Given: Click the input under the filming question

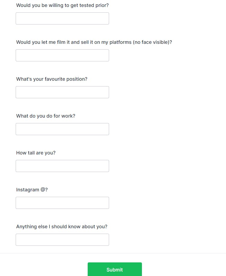Looking at the screenshot, I should pyautogui.click(x=62, y=55).
